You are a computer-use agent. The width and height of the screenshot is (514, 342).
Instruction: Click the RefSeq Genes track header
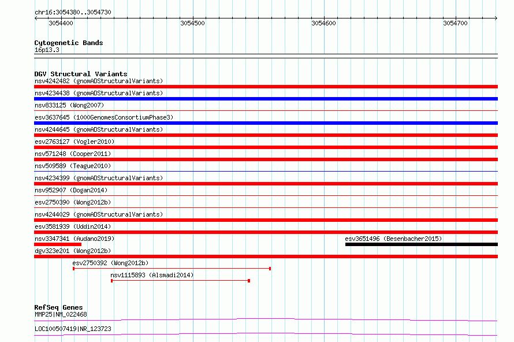click(x=58, y=307)
